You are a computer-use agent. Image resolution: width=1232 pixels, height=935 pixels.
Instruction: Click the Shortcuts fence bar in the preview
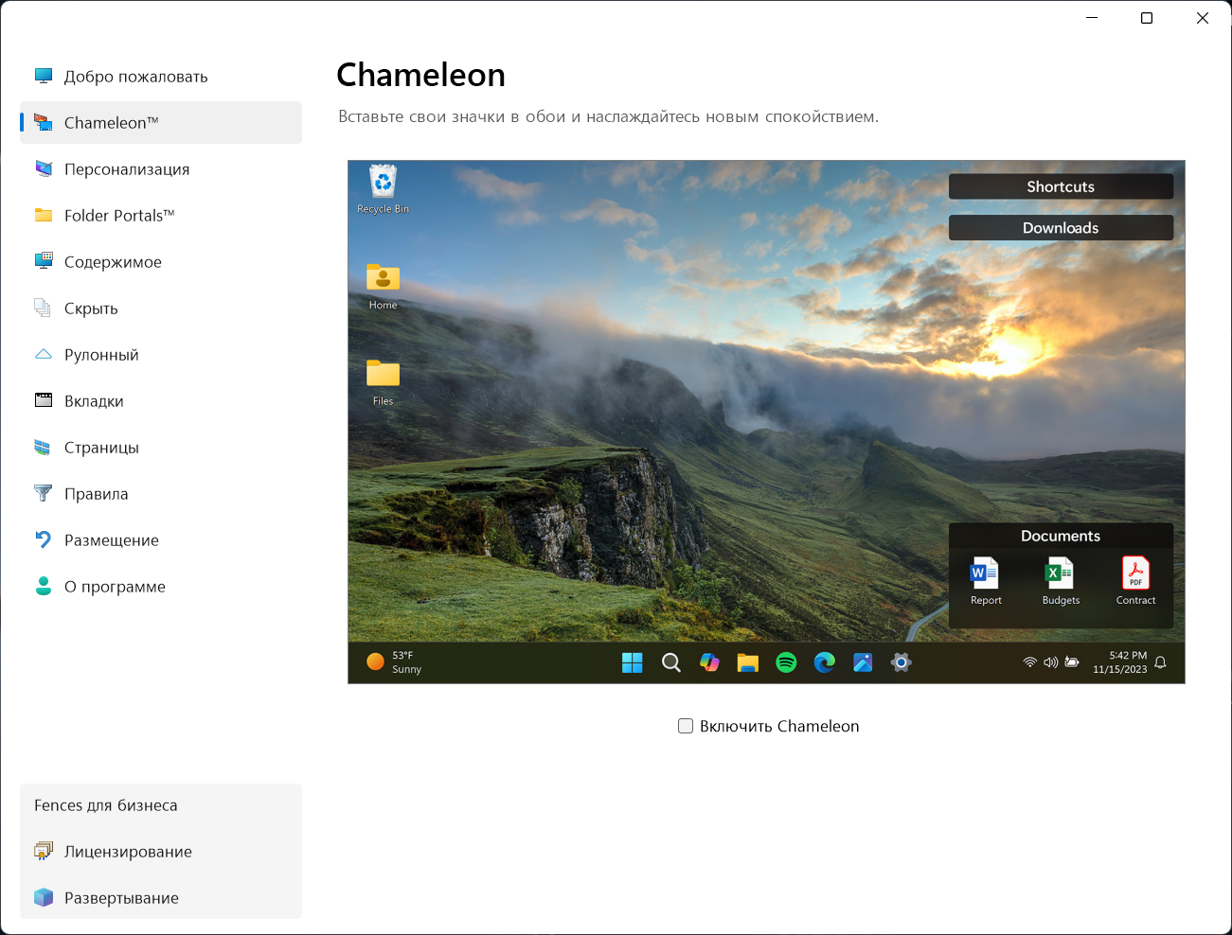coord(1061,186)
